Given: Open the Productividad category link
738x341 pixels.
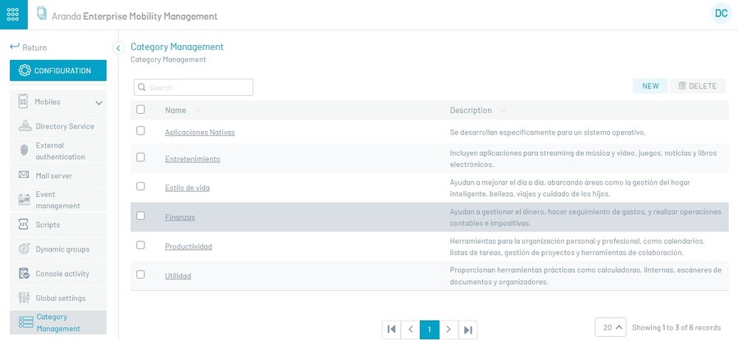Looking at the screenshot, I should tap(189, 247).
